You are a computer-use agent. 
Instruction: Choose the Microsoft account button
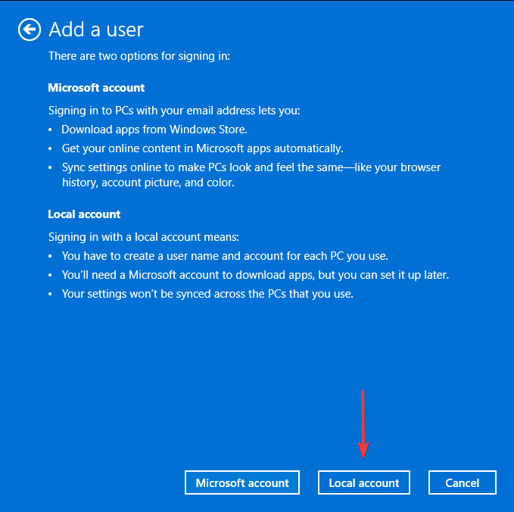pos(242,482)
